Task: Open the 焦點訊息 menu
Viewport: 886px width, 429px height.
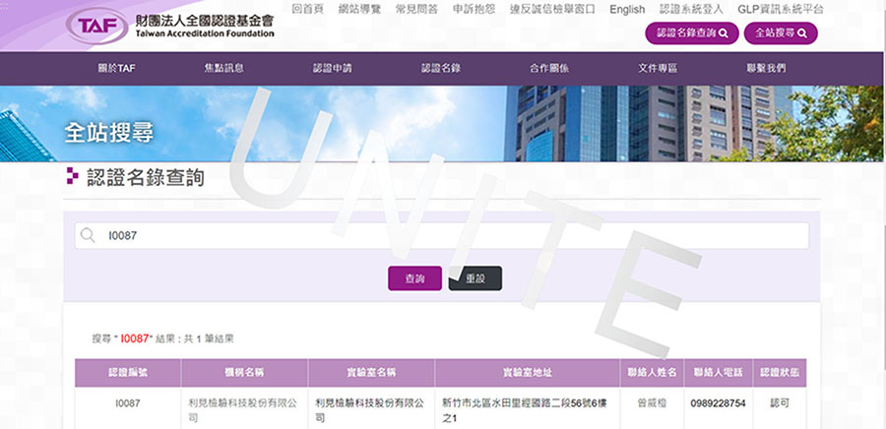Action: [224, 68]
